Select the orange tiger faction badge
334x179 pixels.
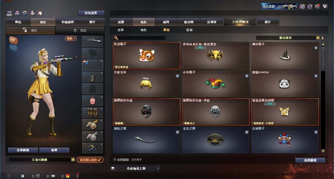[14, 40]
